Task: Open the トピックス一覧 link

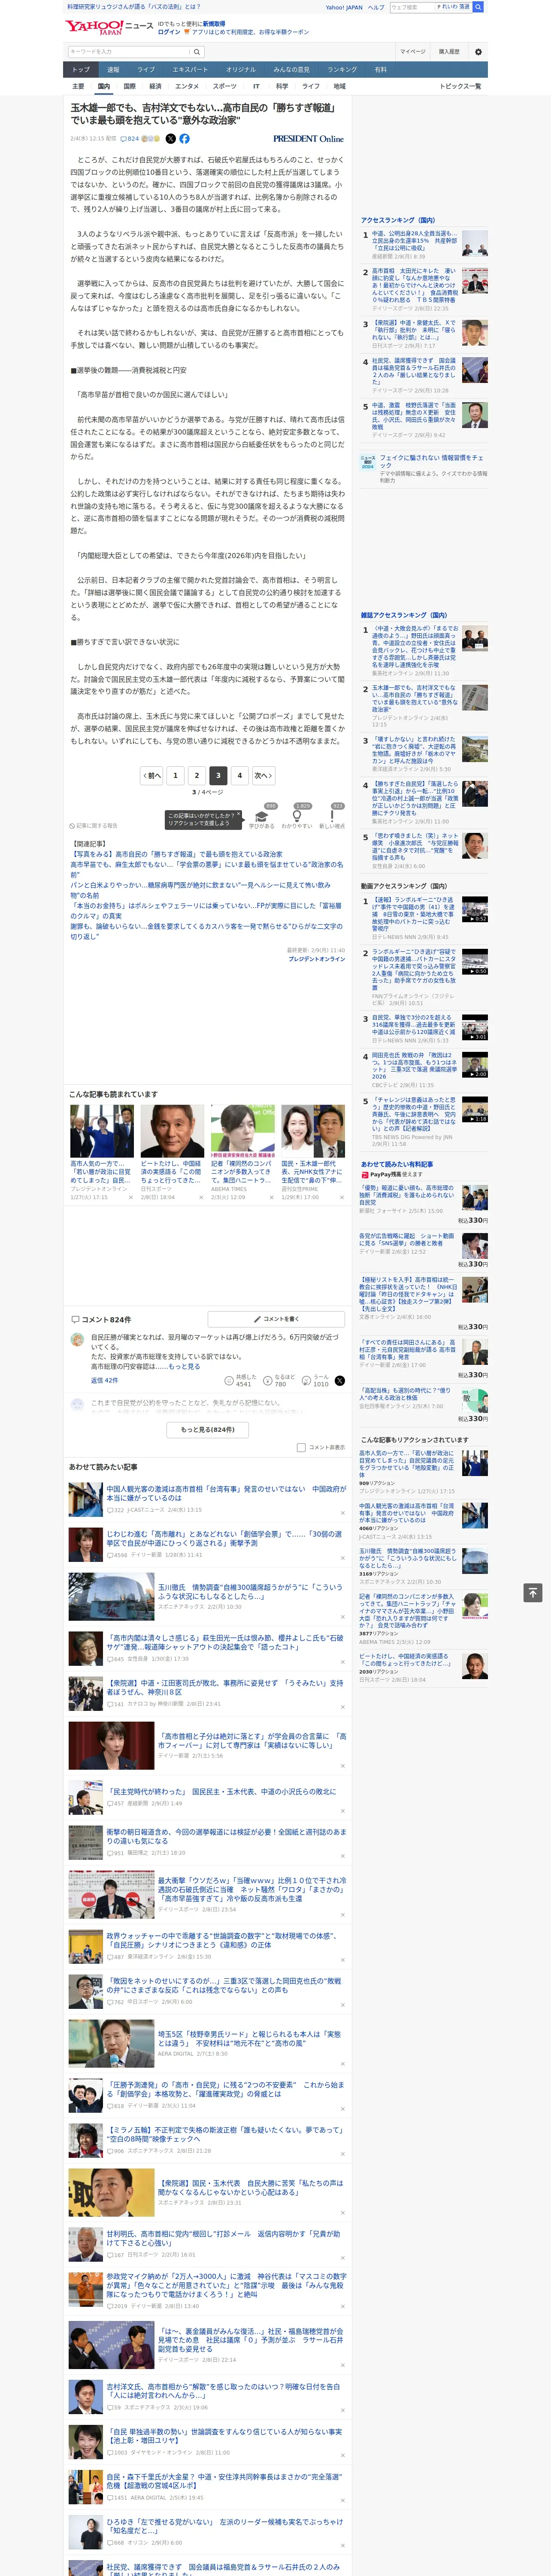Action: 460,86
